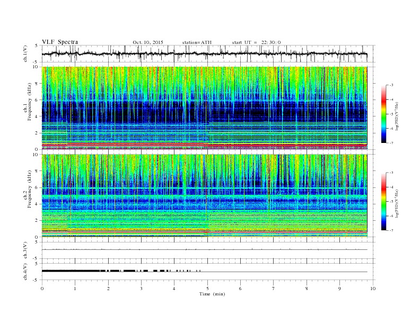This screenshot has height=324, width=420.
Task: Click the 6 kHz tick of ch.2 spectrogram
Action: tap(37, 187)
